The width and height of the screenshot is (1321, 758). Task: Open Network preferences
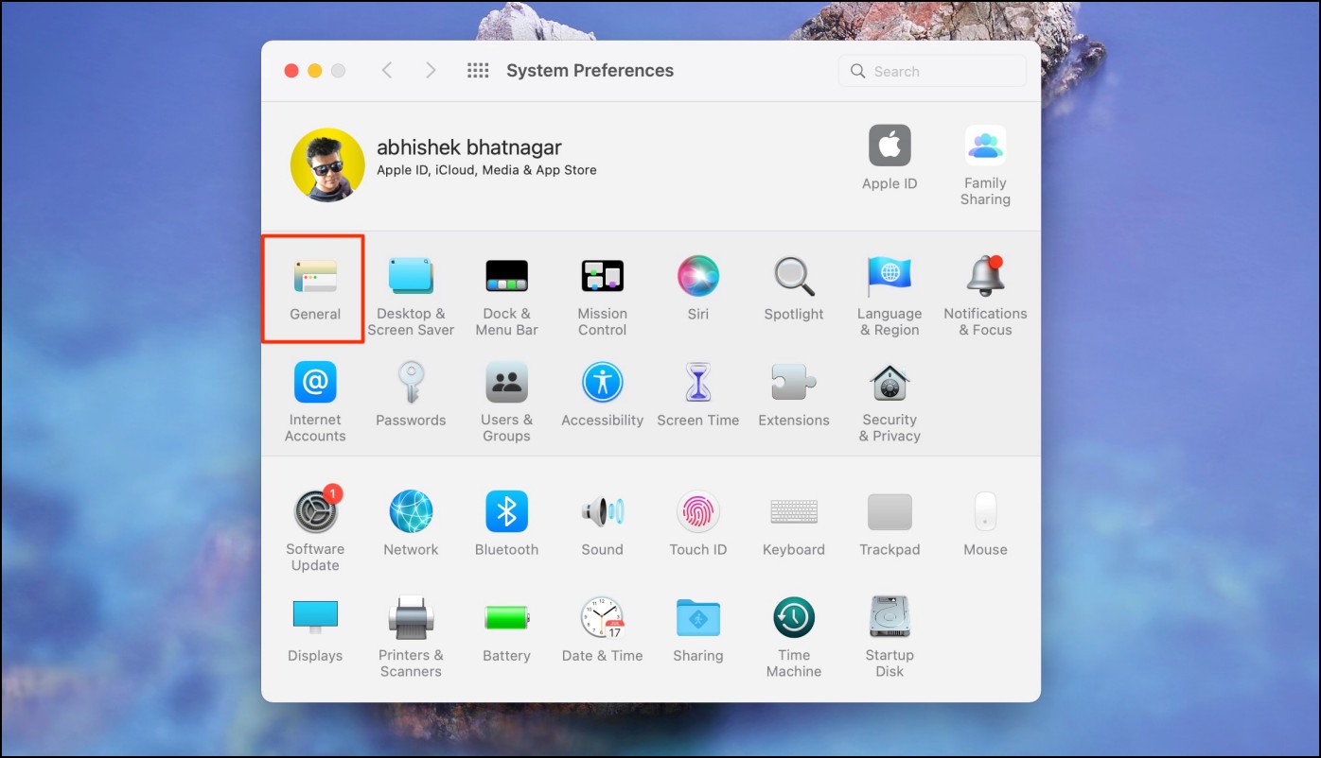(411, 524)
